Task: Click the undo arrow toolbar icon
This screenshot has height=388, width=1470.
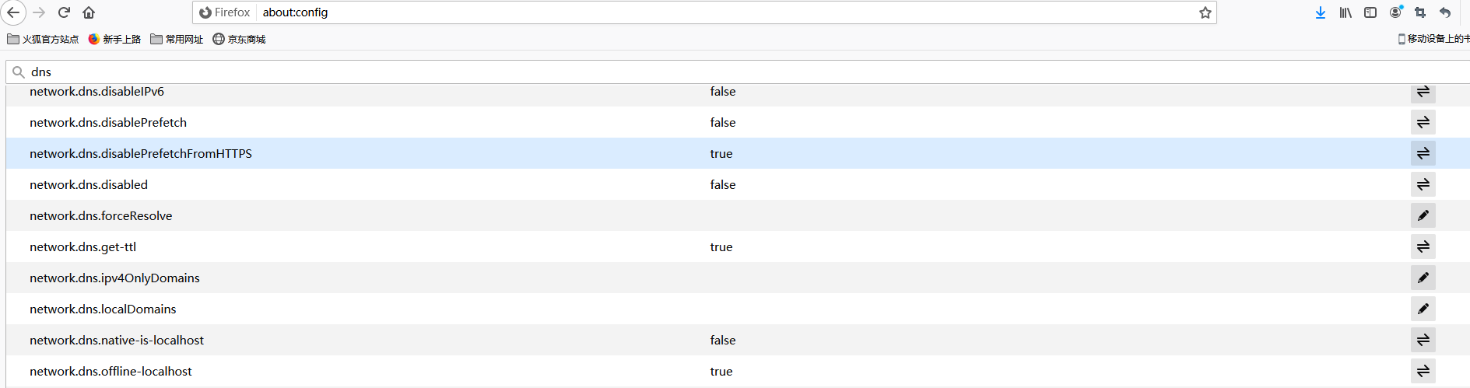Action: tap(1445, 12)
